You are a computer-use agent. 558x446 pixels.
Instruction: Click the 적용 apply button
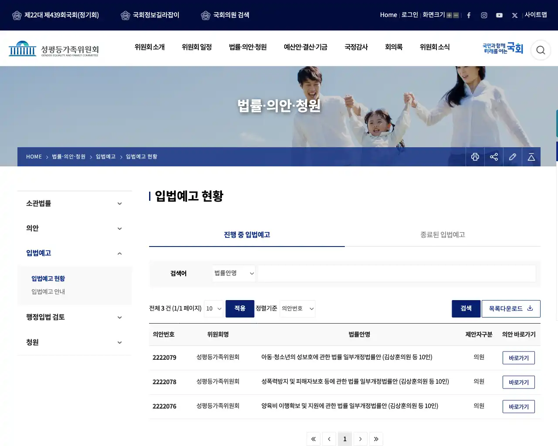(240, 309)
